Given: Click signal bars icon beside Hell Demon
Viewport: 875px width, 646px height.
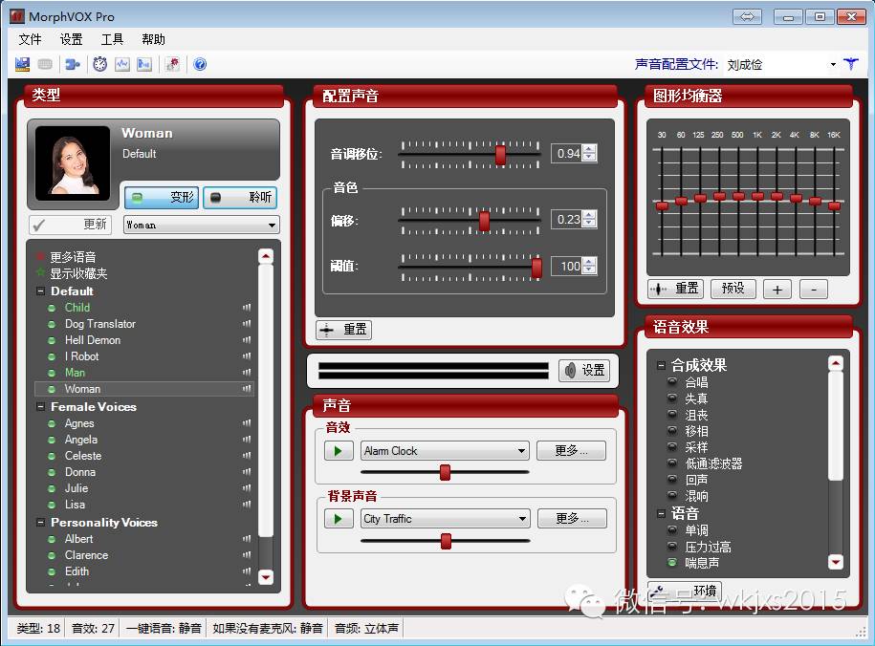Looking at the screenshot, I should [x=247, y=340].
